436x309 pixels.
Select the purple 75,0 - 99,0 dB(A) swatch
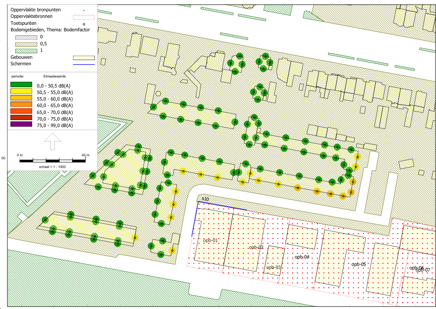[21, 124]
